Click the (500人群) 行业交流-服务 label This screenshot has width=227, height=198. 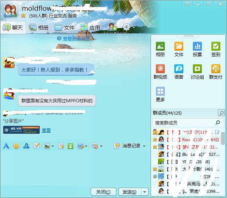53,16
